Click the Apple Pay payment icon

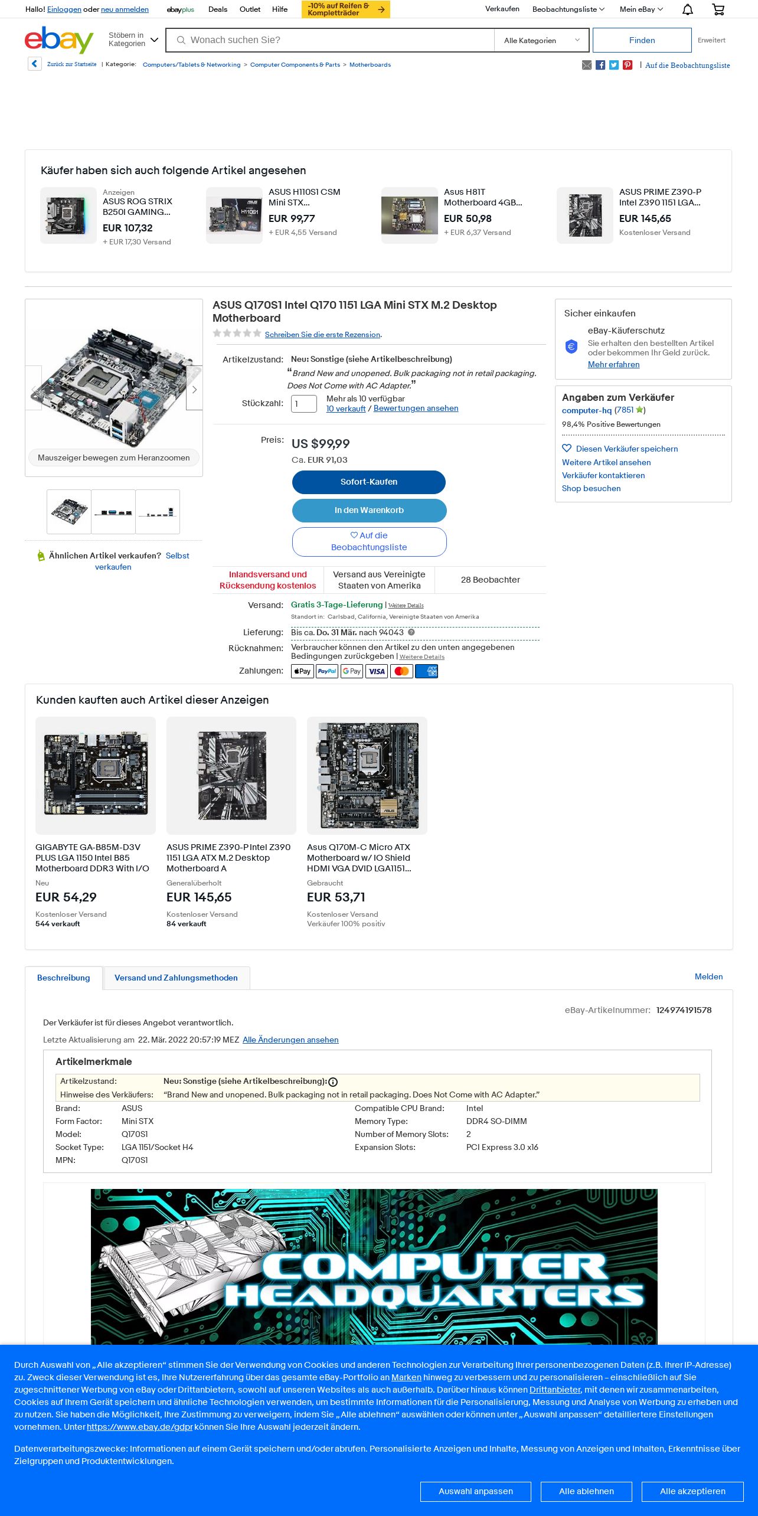tap(302, 671)
